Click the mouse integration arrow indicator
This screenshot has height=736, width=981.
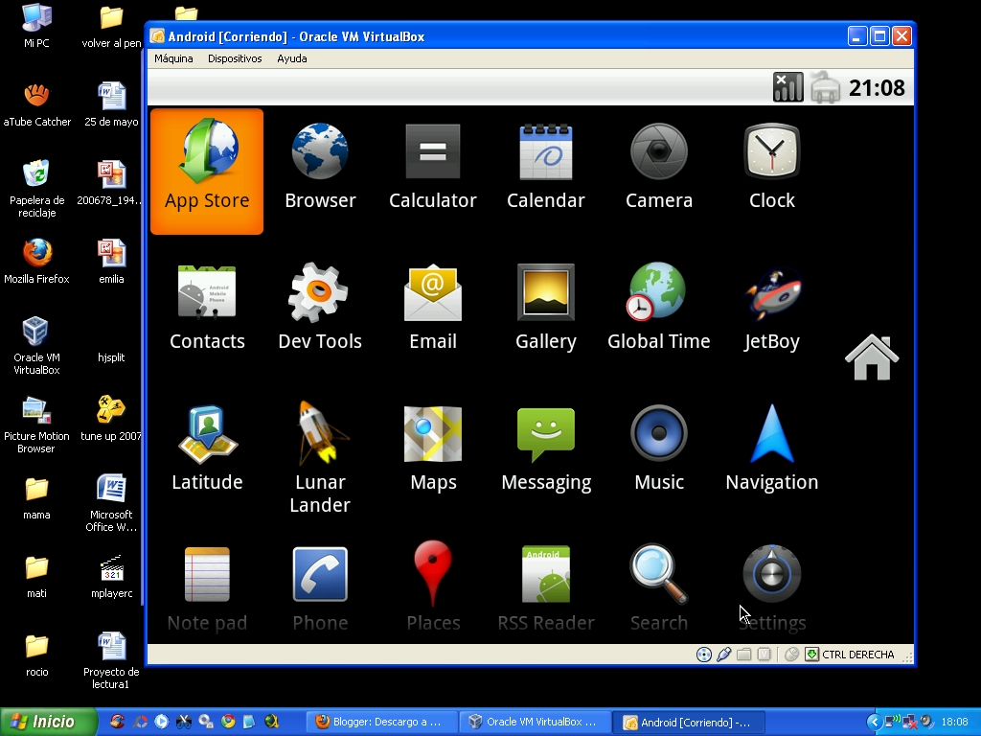(812, 655)
